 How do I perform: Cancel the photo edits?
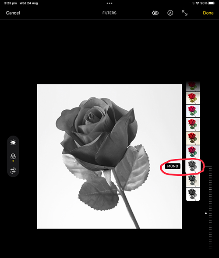tap(13, 13)
